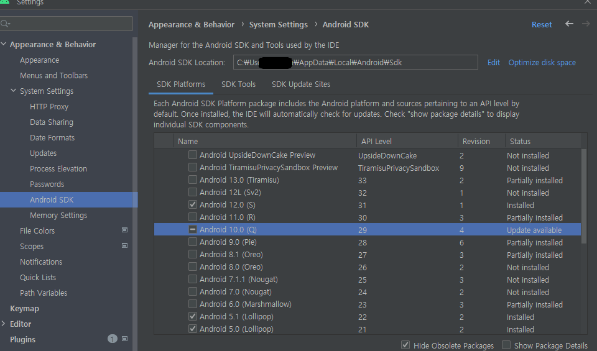Viewport: 597px width, 351px height.
Task: Sort by the Revision column header
Action: [481, 141]
